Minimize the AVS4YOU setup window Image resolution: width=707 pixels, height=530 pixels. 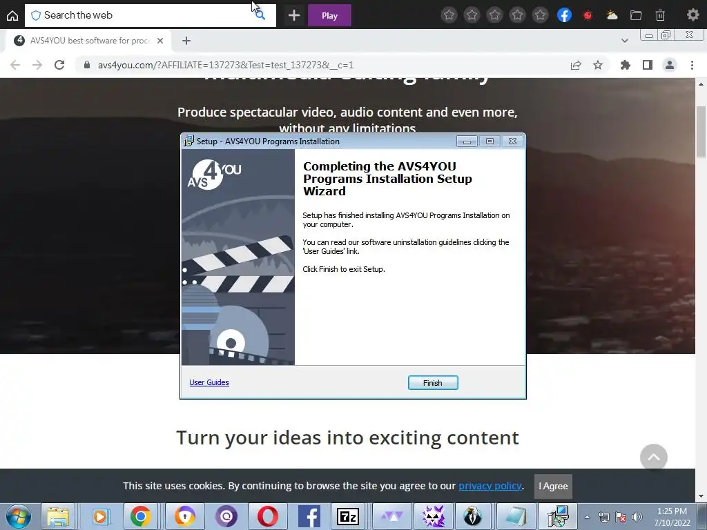pos(467,142)
